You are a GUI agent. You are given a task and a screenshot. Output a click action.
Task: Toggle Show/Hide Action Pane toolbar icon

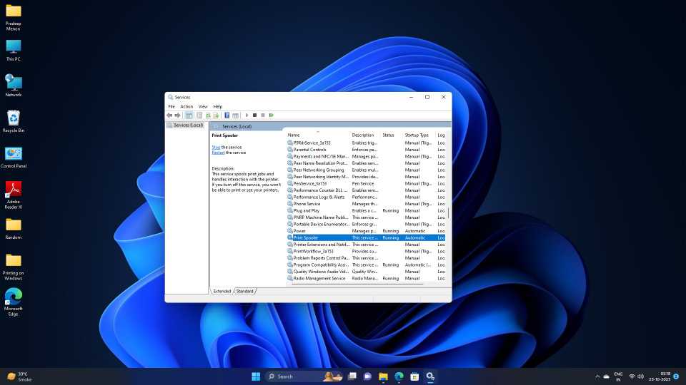pos(235,115)
